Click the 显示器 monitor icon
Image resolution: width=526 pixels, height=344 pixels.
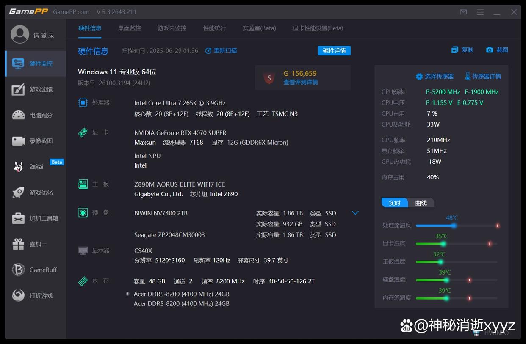coord(83,250)
